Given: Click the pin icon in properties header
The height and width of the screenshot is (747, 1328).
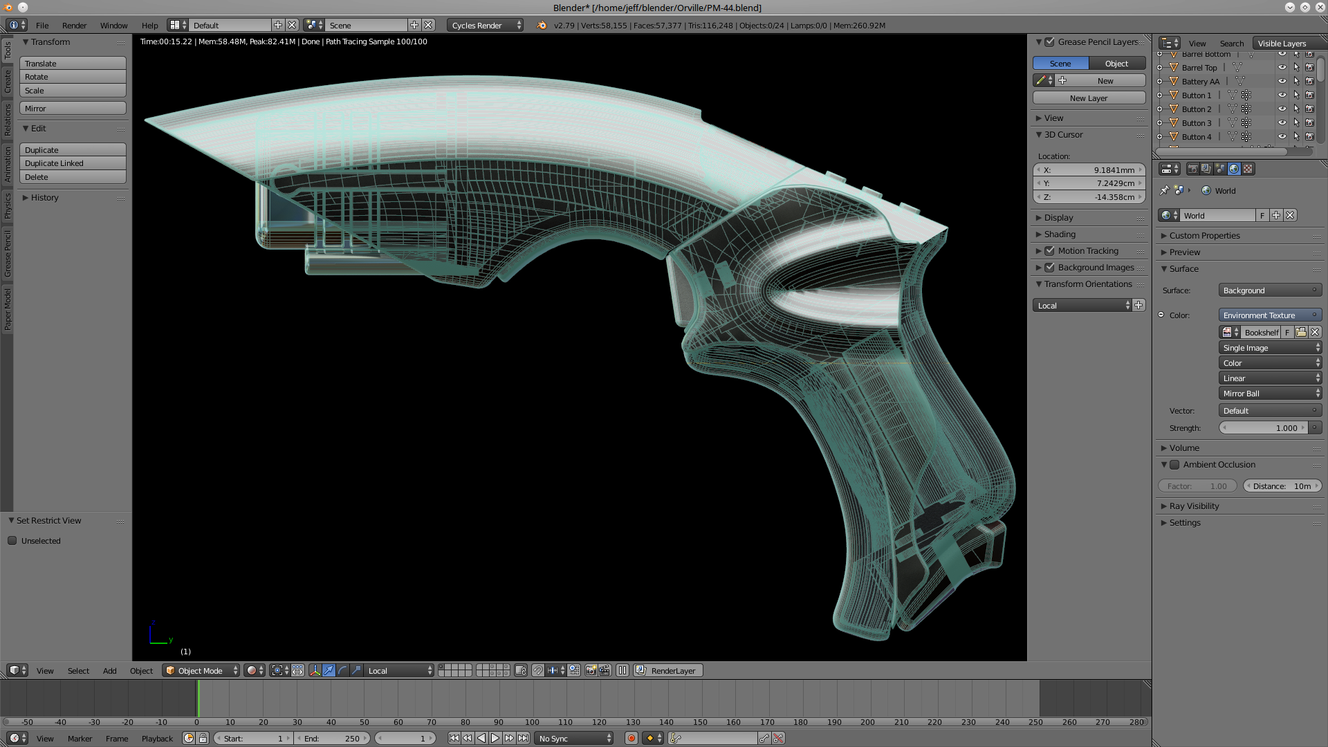Looking at the screenshot, I should (1165, 190).
